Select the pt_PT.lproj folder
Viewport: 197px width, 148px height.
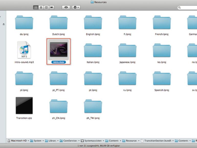point(58,78)
